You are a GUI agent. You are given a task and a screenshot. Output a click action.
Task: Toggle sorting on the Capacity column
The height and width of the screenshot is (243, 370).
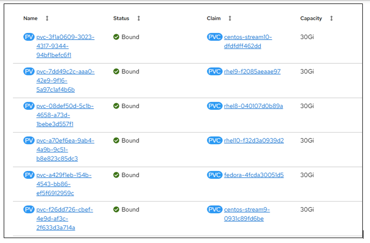point(331,18)
